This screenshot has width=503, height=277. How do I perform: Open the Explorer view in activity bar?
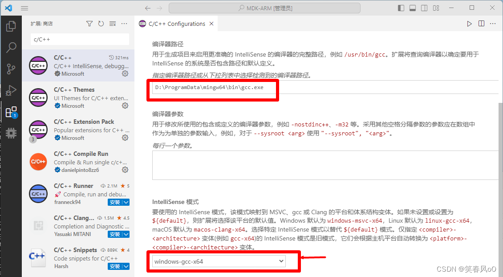point(11,26)
